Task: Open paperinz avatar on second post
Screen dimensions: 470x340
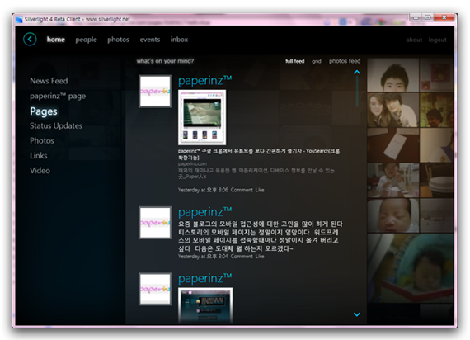Action: click(155, 223)
